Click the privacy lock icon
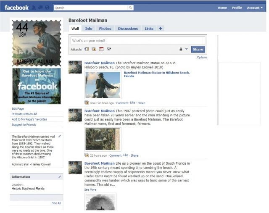 [181, 49]
